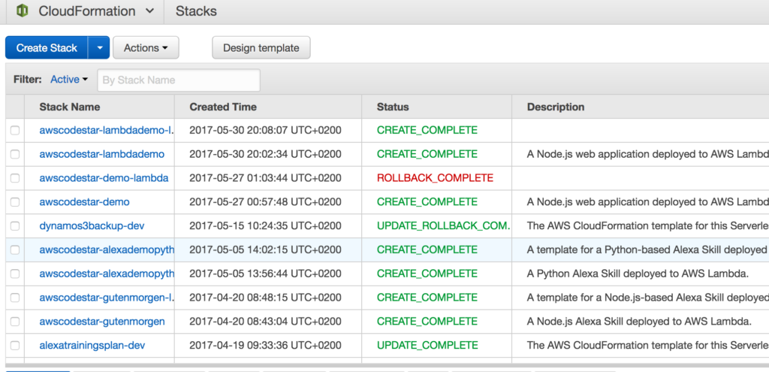Check the awscodestar-lambdademo stack checkbox
Screen dimensions: 769x372
(x=15, y=154)
